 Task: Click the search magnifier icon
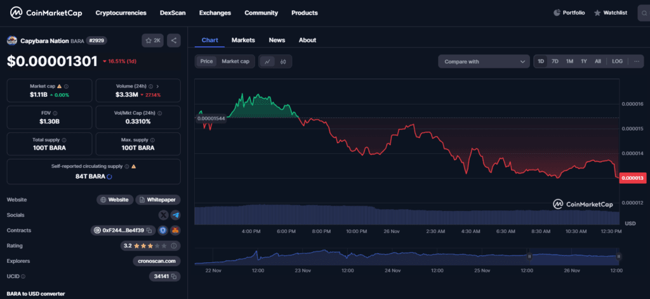pyautogui.click(x=643, y=13)
